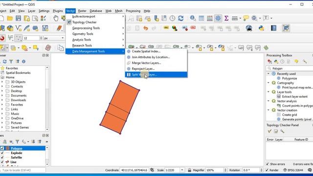Toggle visibility of Explode layer
The height and width of the screenshot is (176, 313).
tap(2, 153)
